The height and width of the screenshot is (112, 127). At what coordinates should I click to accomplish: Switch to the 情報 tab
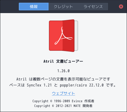click(x=34, y=7)
